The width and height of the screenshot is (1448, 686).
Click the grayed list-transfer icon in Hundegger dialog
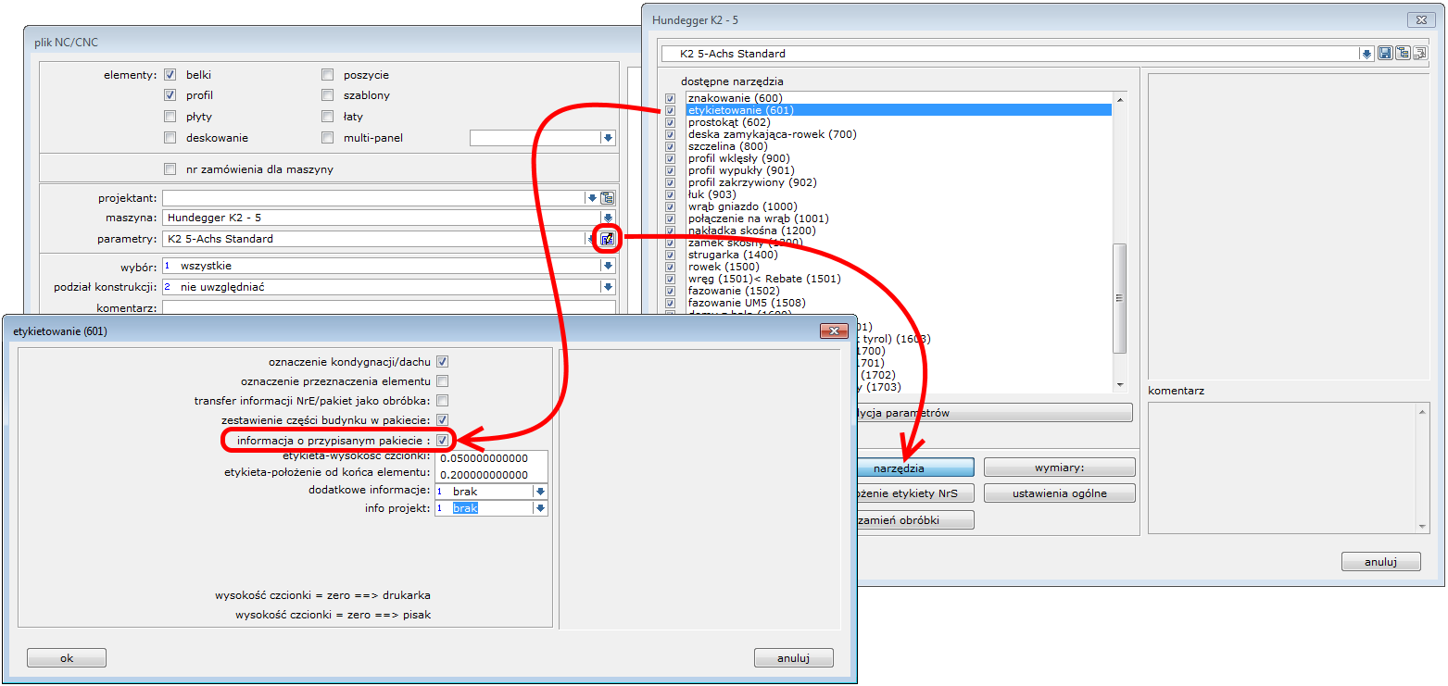pyautogui.click(x=1419, y=54)
